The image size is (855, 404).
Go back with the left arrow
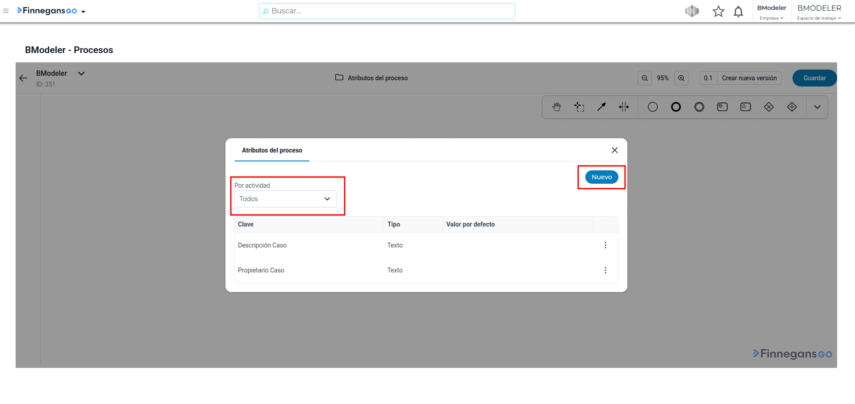point(23,78)
